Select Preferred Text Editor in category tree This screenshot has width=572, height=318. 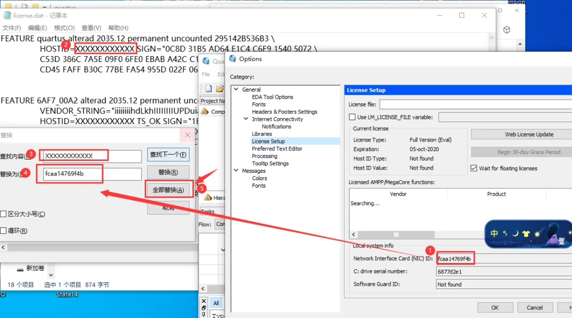click(277, 148)
